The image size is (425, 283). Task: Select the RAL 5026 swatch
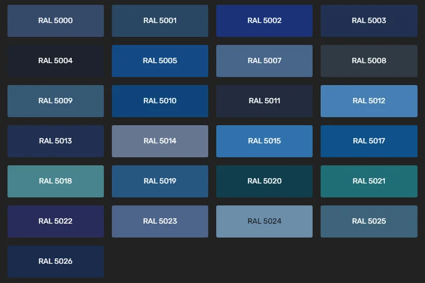coord(56,262)
